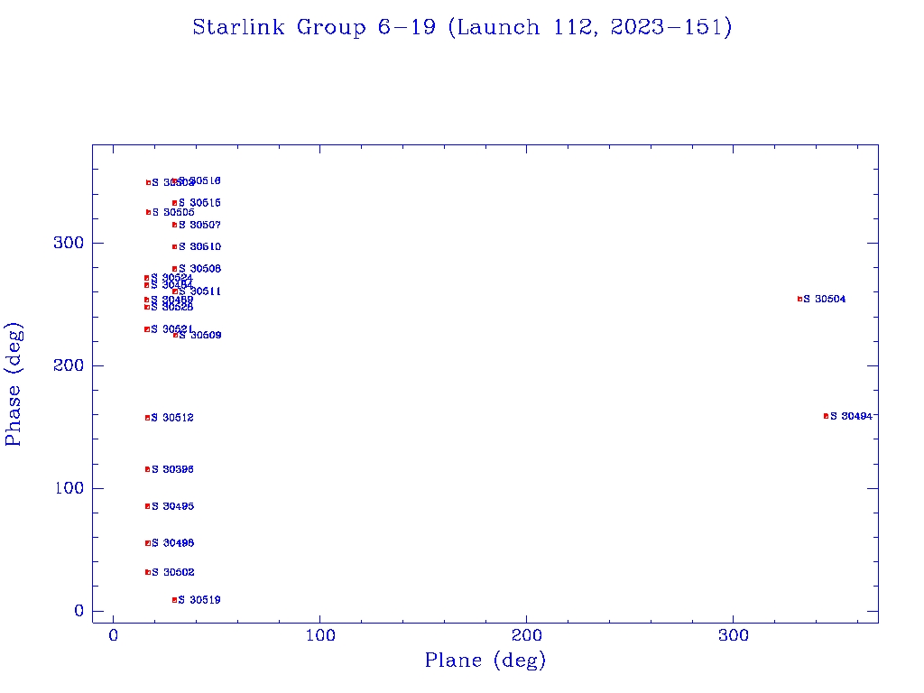
Task: Click the 100 tick label on Plane axis
Action: tap(320, 635)
